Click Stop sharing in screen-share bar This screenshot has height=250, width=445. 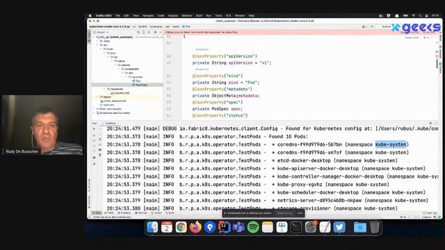tap(284, 213)
